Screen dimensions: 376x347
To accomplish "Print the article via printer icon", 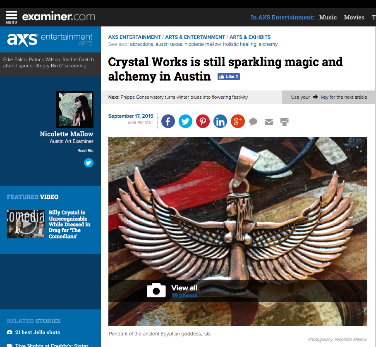I will 284,122.
